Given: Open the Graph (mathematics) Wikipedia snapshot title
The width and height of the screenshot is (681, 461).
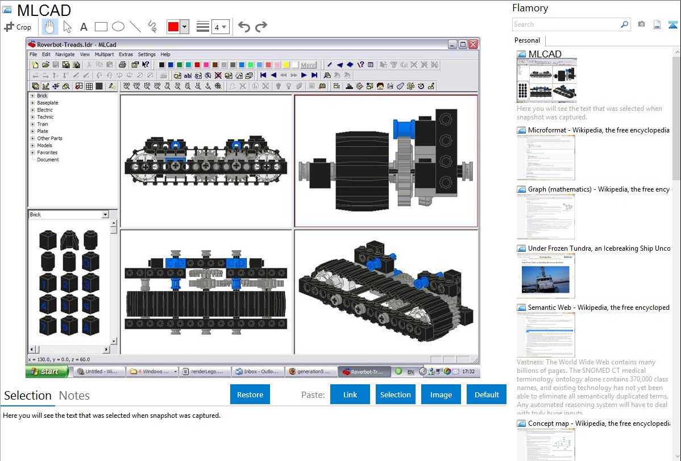Looking at the screenshot, I should [x=599, y=189].
